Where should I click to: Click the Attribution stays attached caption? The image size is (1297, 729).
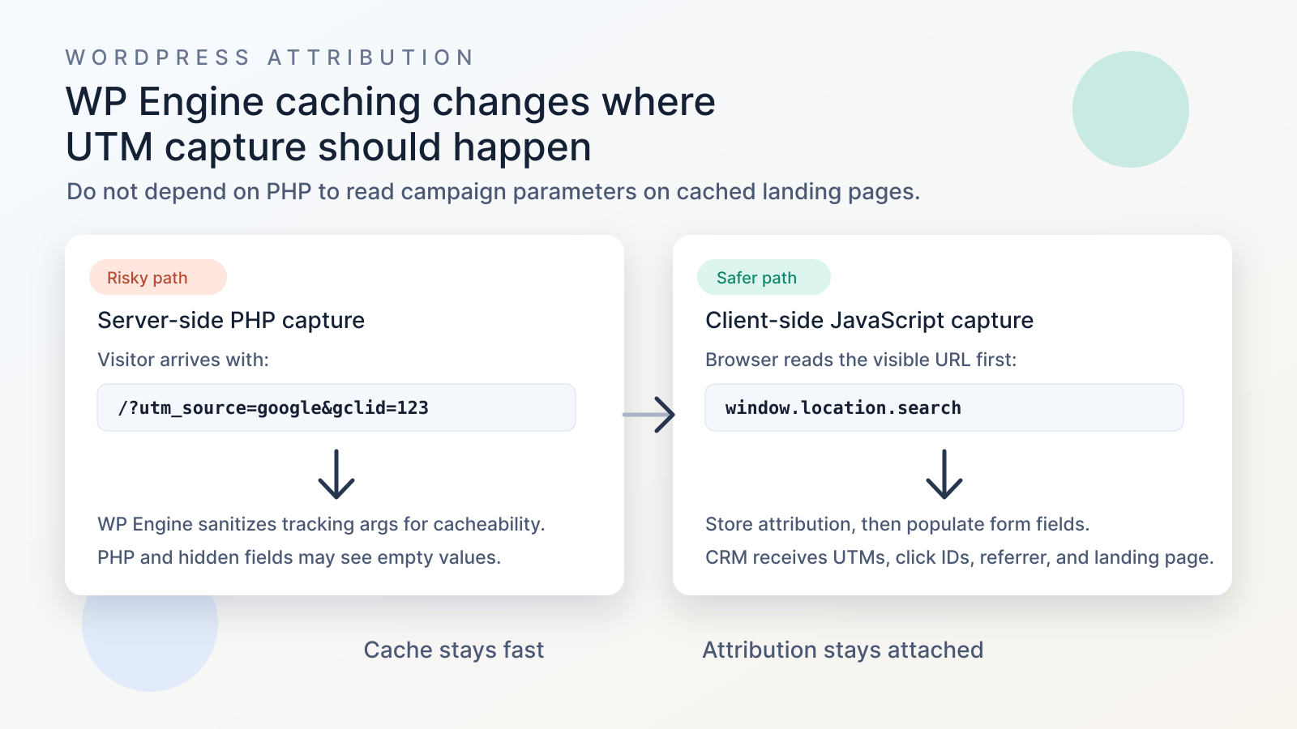coord(843,650)
